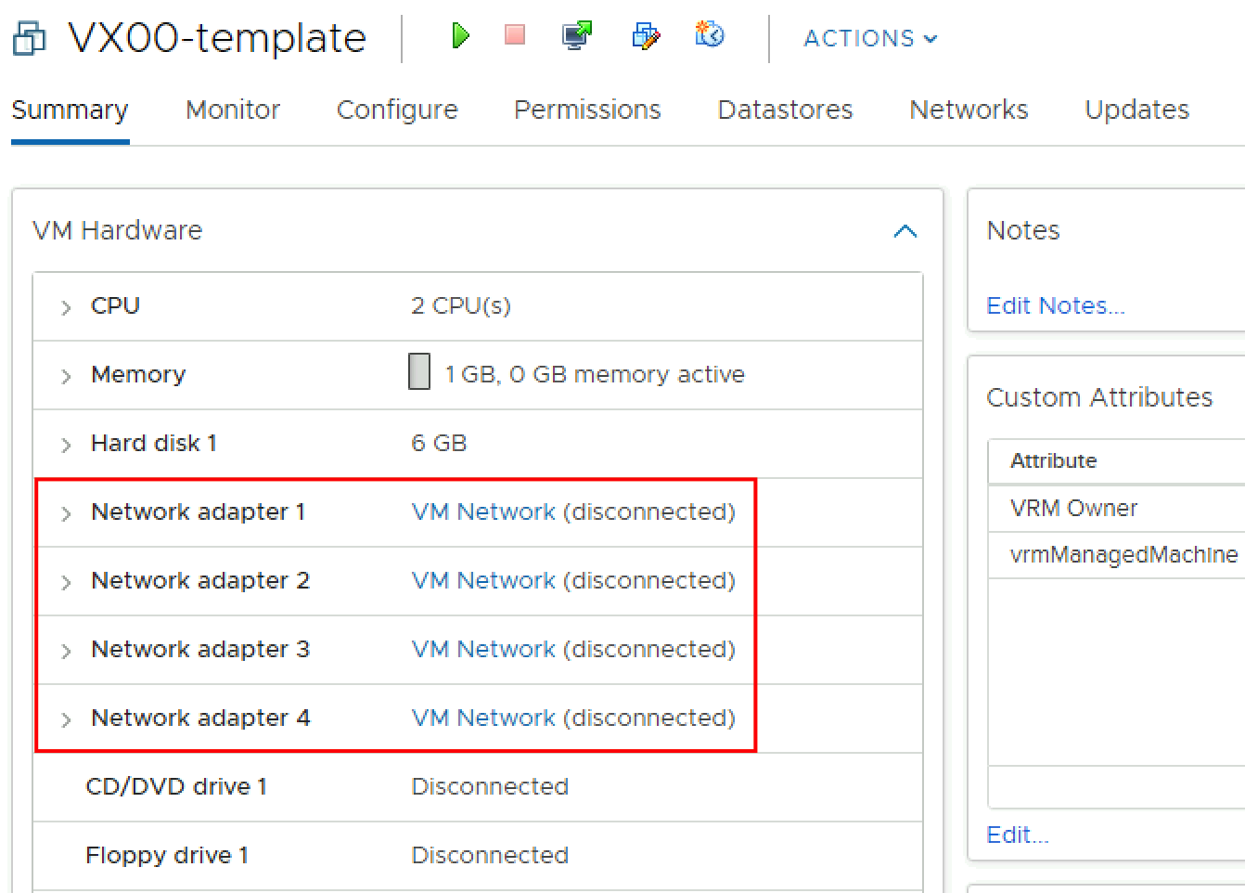Expand Hard disk 1 details
The image size is (1245, 893).
66,445
